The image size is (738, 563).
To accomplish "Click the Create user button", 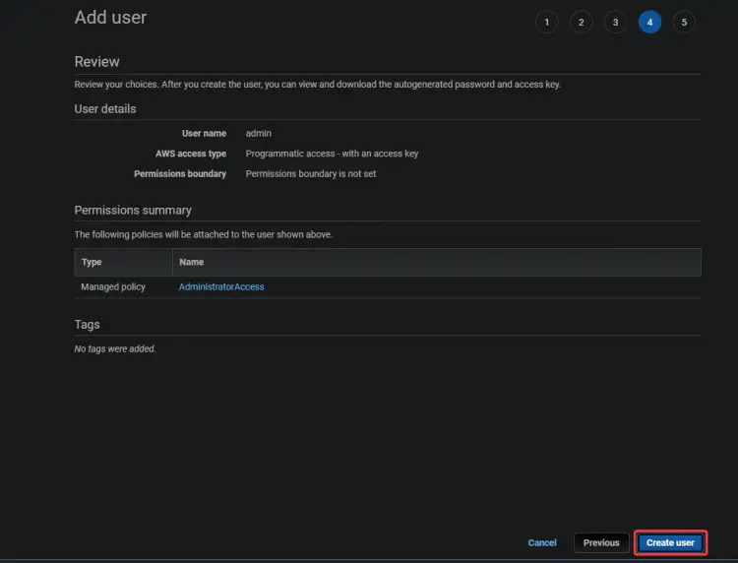I will [x=670, y=542].
